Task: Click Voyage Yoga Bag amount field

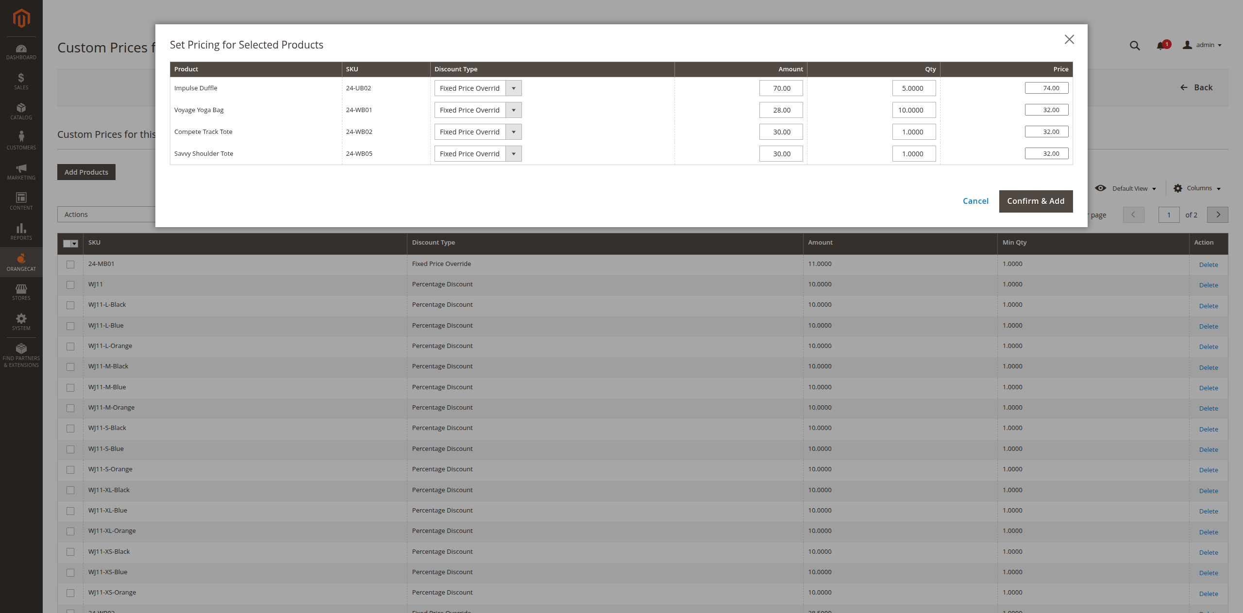Action: (781, 110)
